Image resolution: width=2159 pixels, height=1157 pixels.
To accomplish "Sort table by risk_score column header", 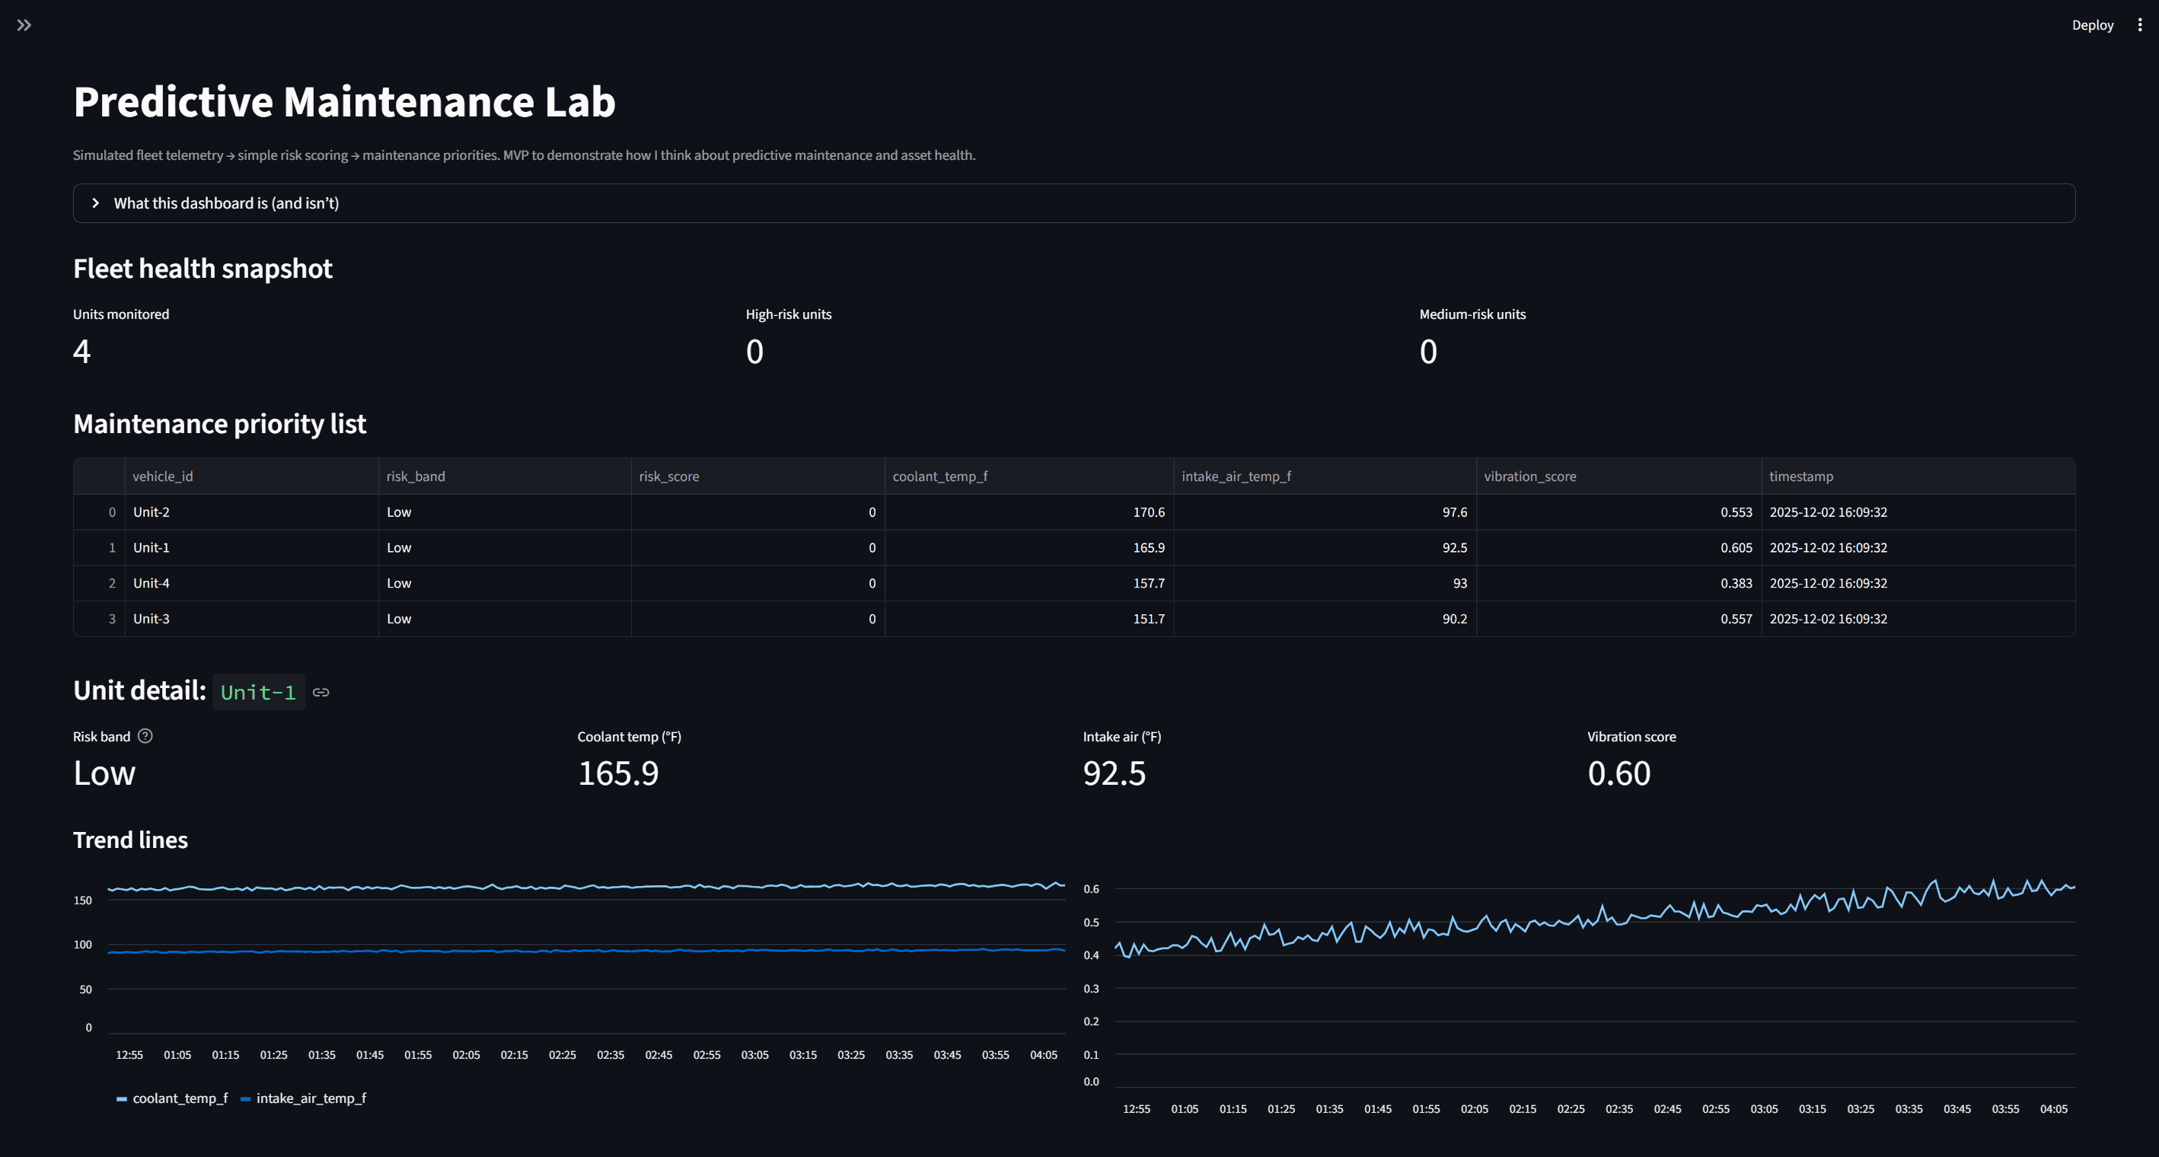I will 669,476.
